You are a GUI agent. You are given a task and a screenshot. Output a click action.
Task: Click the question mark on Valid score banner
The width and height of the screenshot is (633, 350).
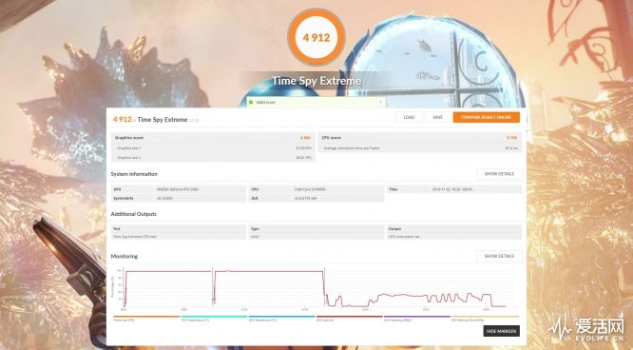380,103
